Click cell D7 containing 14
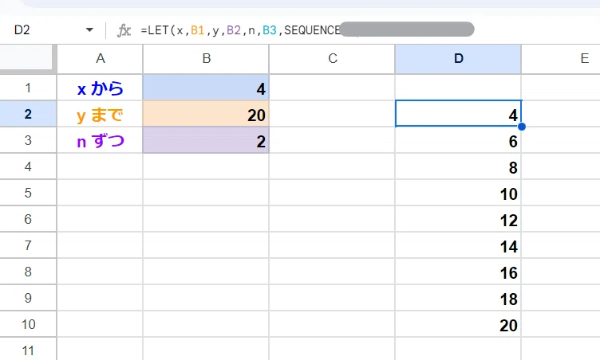The height and width of the screenshot is (360, 600). coord(458,245)
